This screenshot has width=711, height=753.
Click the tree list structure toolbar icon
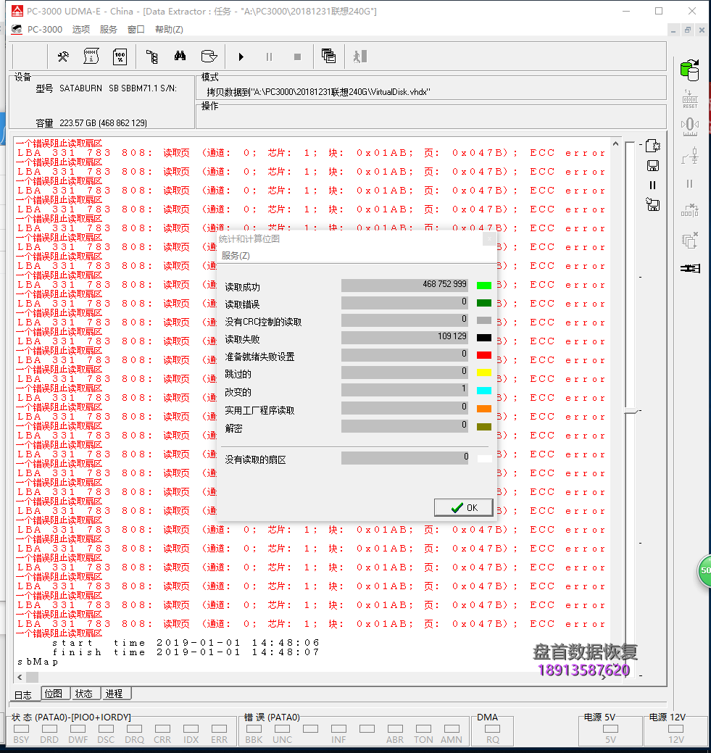[151, 57]
